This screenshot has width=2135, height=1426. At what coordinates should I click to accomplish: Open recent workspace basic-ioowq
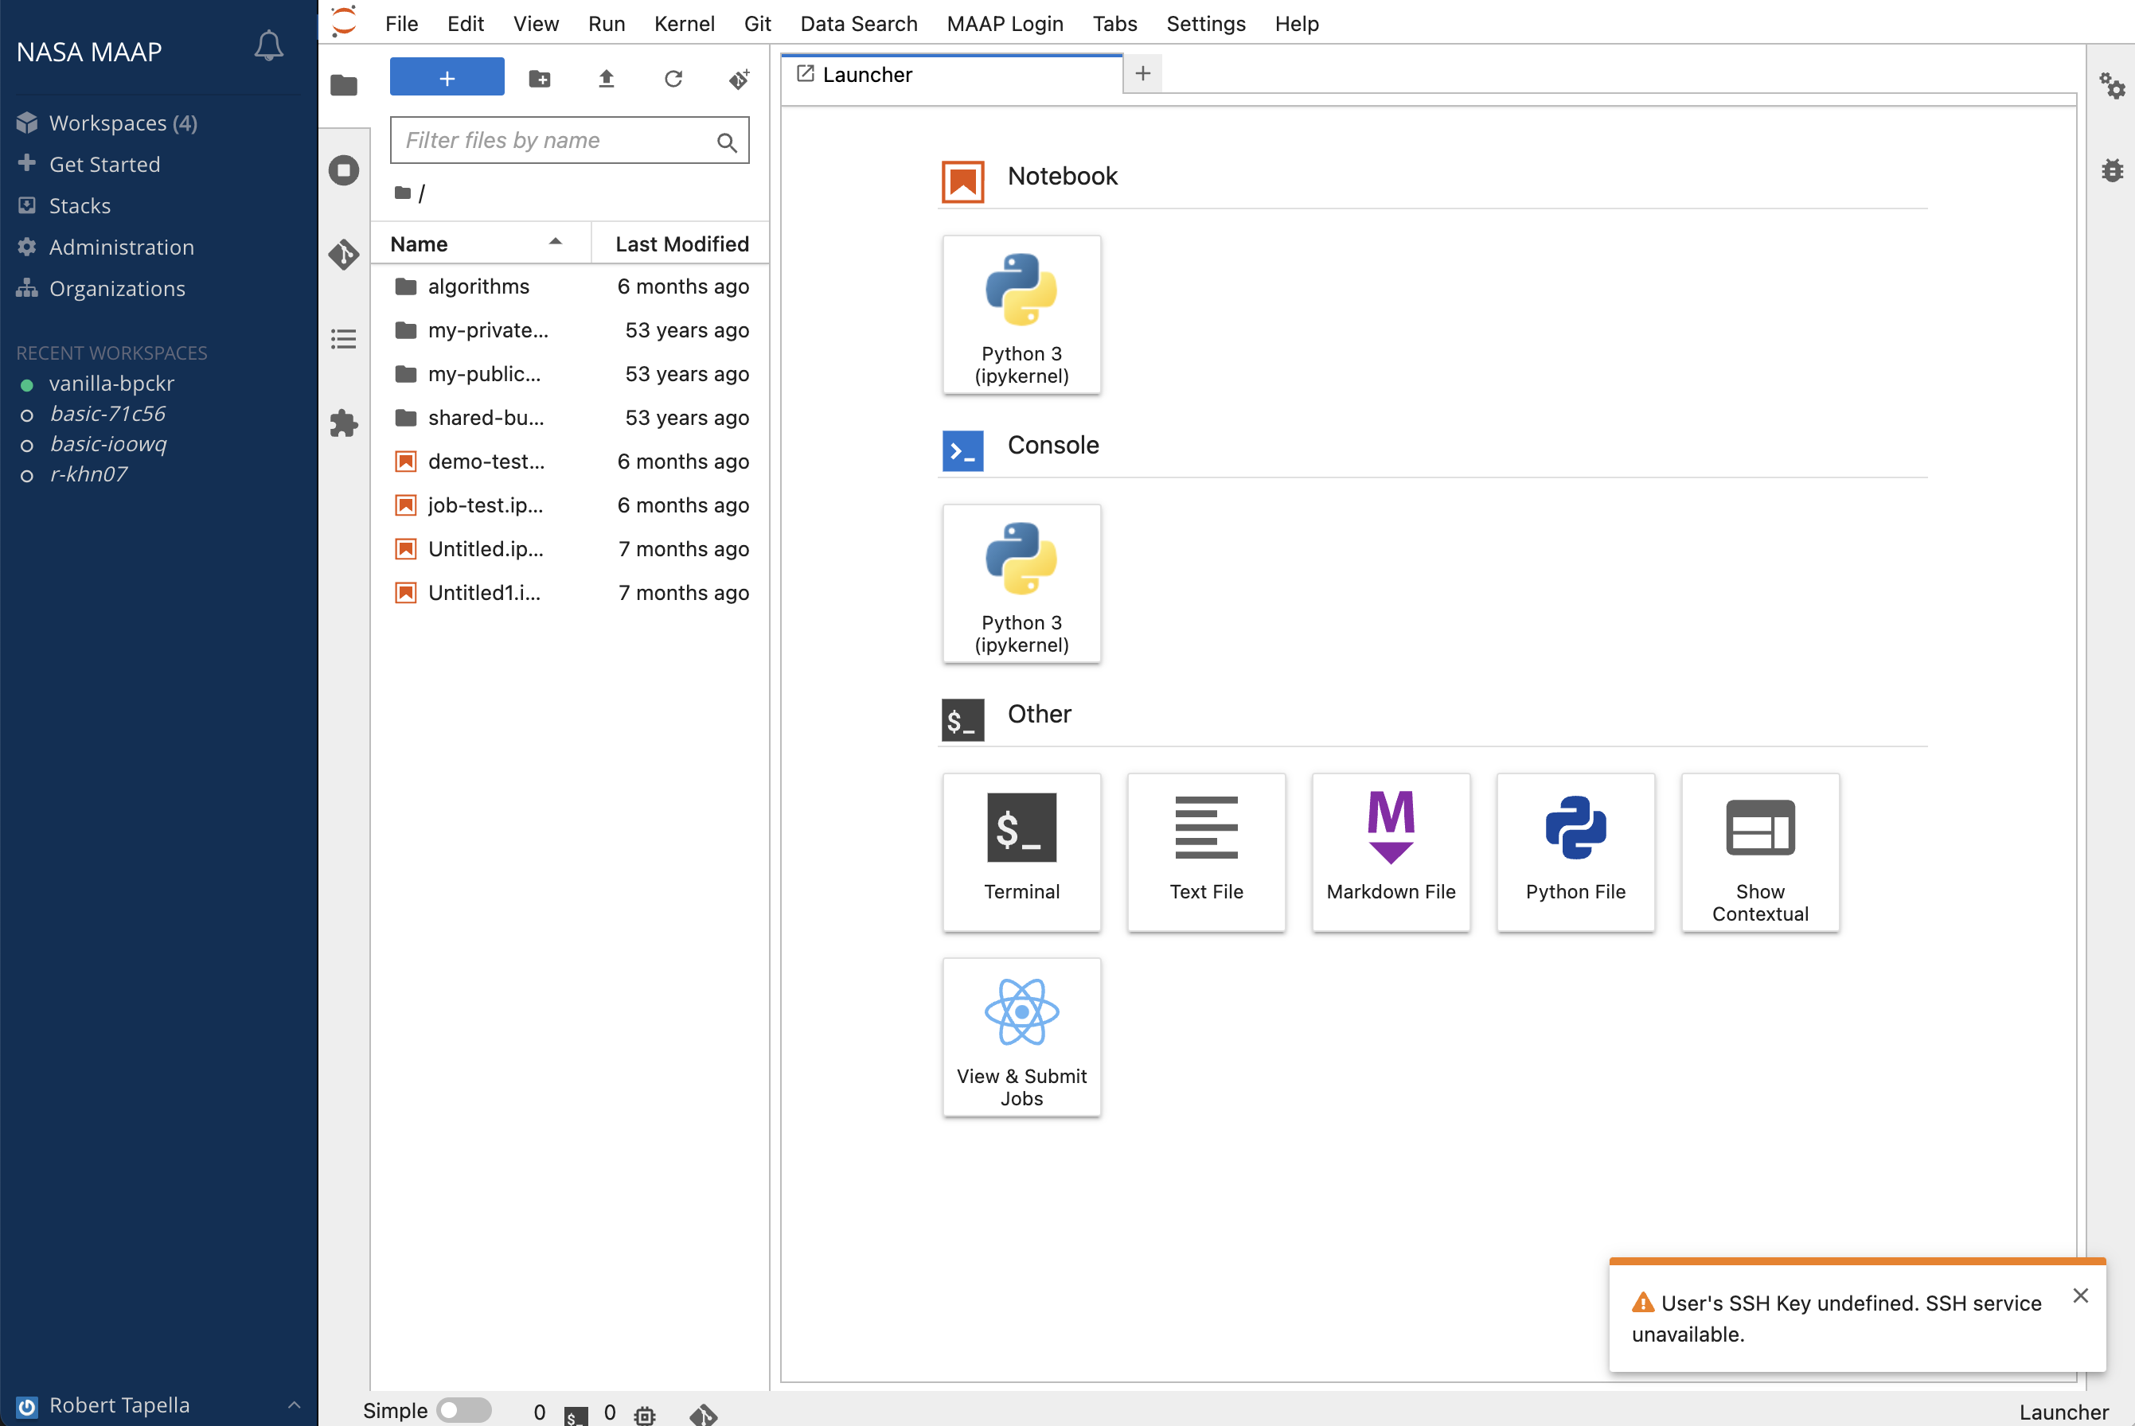click(x=107, y=444)
